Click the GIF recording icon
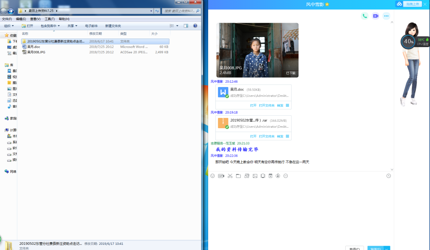This screenshot has width=430, height=250. coord(221,176)
